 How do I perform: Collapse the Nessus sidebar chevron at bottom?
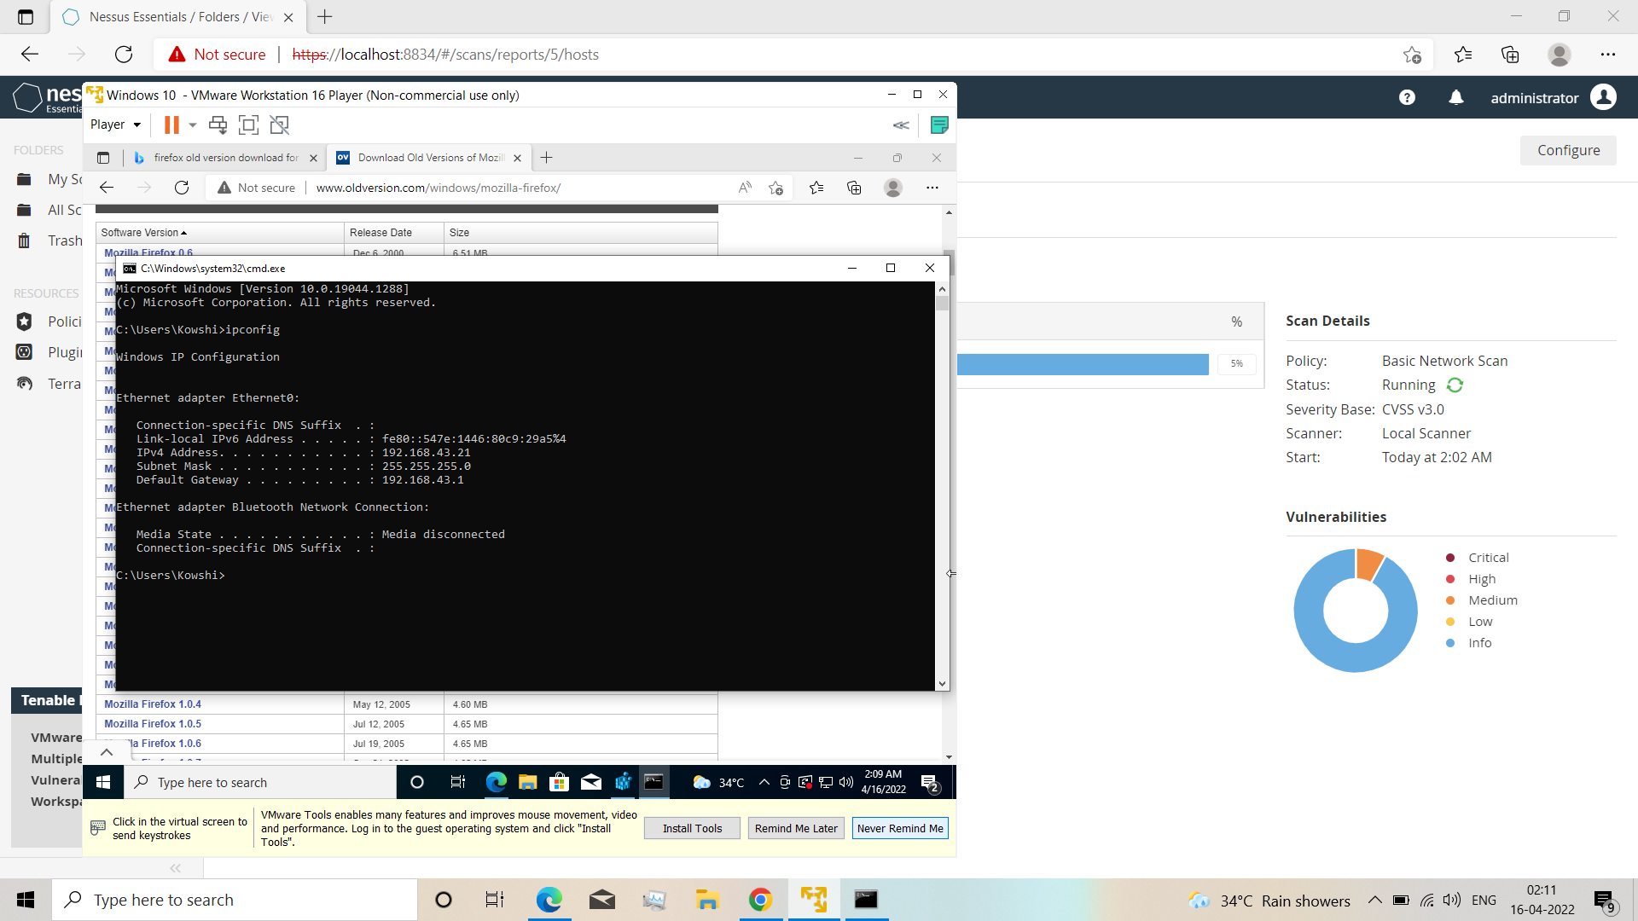176,868
